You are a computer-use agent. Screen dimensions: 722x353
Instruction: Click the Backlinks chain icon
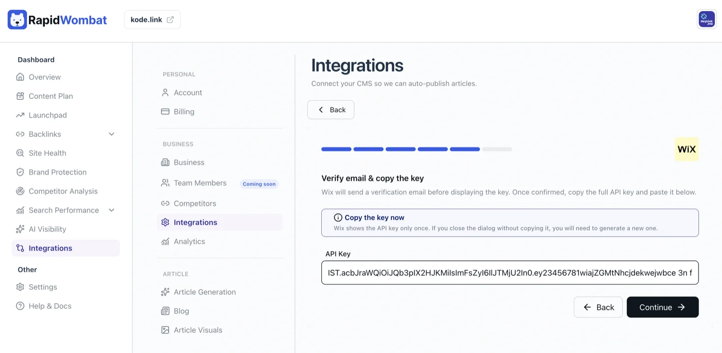[20, 134]
